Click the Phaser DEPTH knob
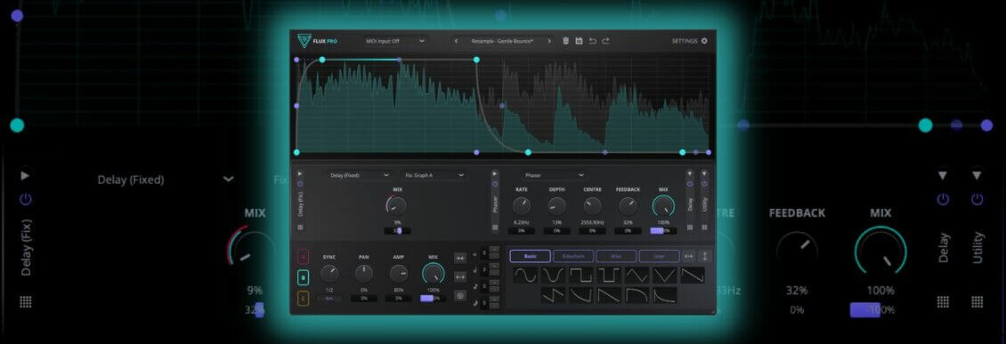 557,205
